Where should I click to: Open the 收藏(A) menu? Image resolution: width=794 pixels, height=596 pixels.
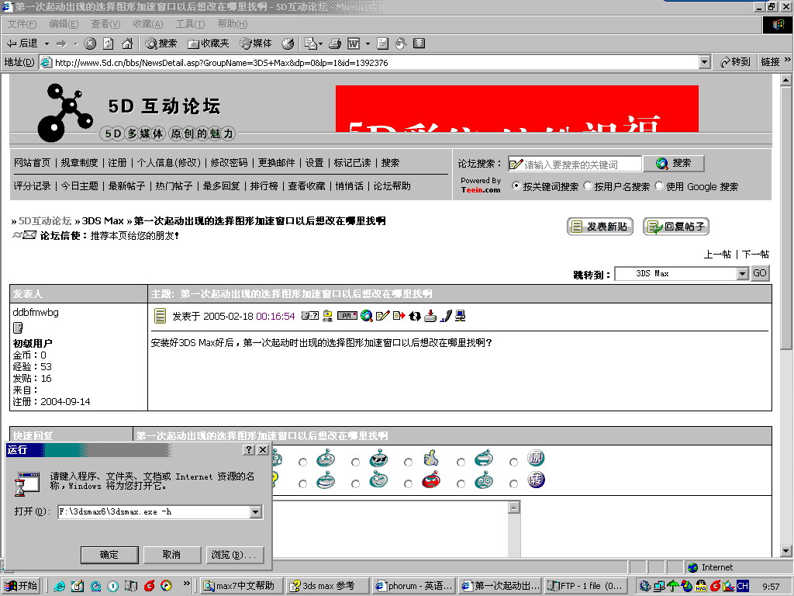tap(148, 24)
